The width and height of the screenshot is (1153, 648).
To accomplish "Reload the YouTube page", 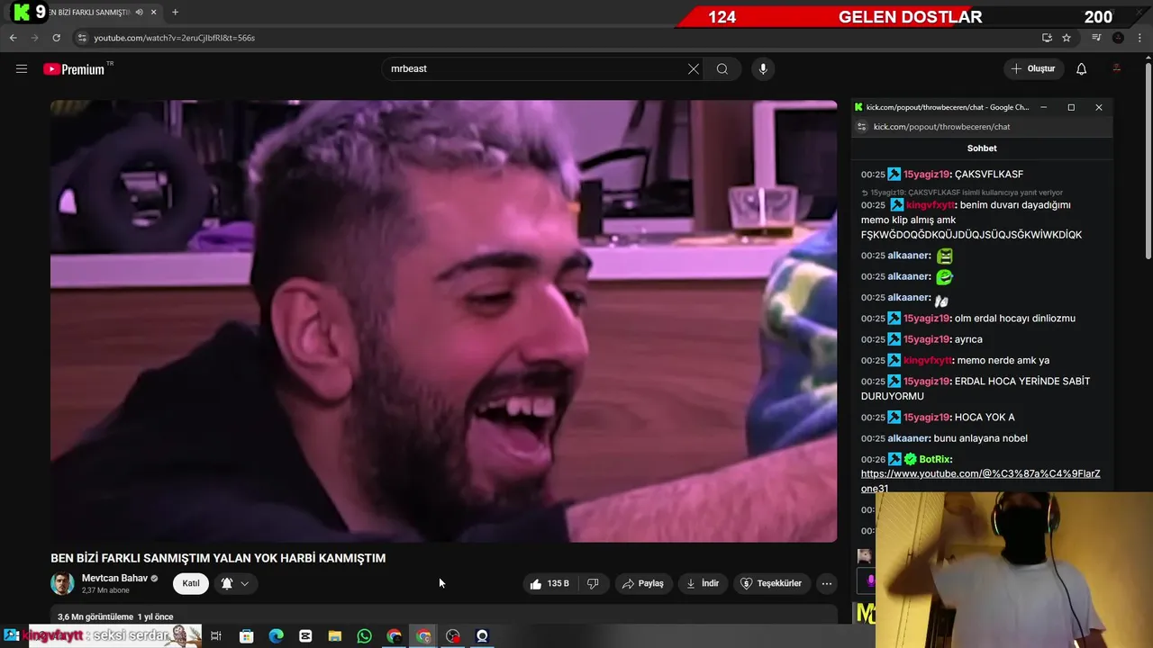I will click(56, 38).
